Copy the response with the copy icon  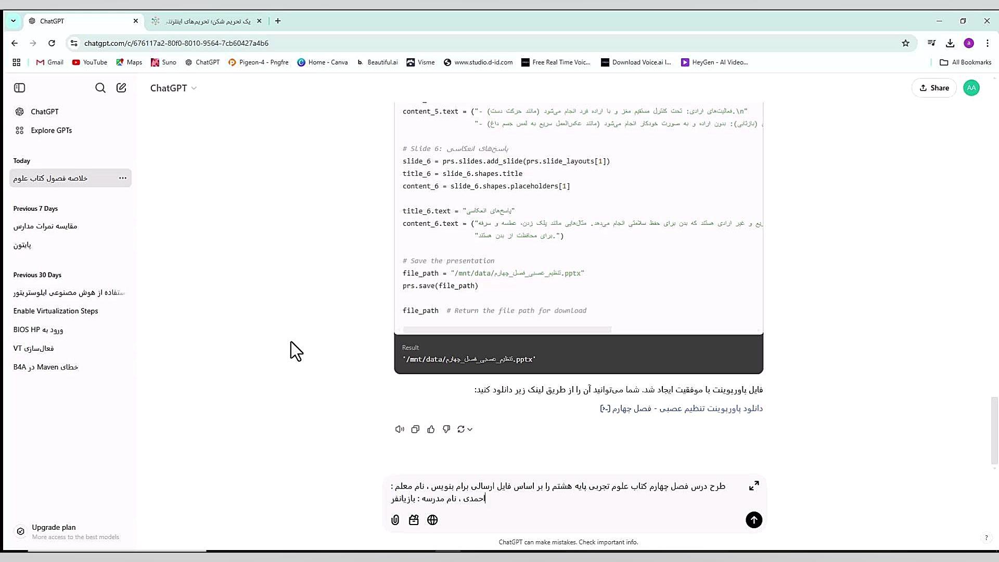415,429
